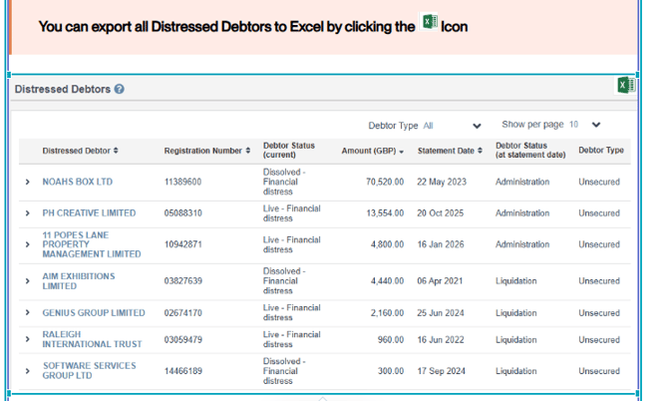Open NOAHS BOX LTD company link

(78, 183)
